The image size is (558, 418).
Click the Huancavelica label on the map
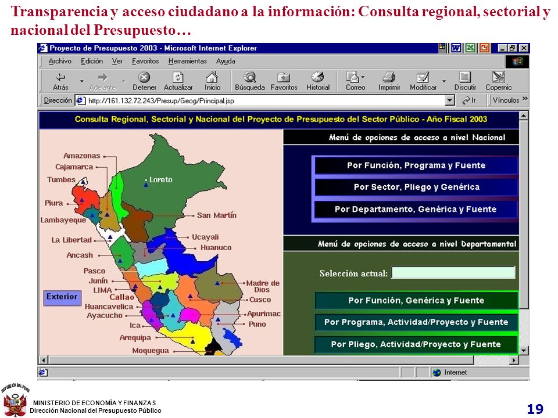pos(109,307)
